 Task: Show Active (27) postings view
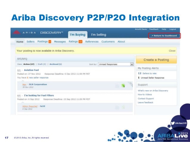point(29,64)
